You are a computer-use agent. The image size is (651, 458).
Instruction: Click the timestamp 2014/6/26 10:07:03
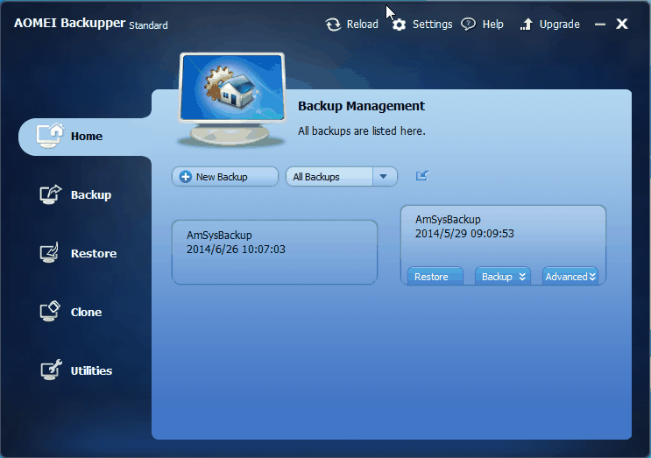tap(236, 250)
